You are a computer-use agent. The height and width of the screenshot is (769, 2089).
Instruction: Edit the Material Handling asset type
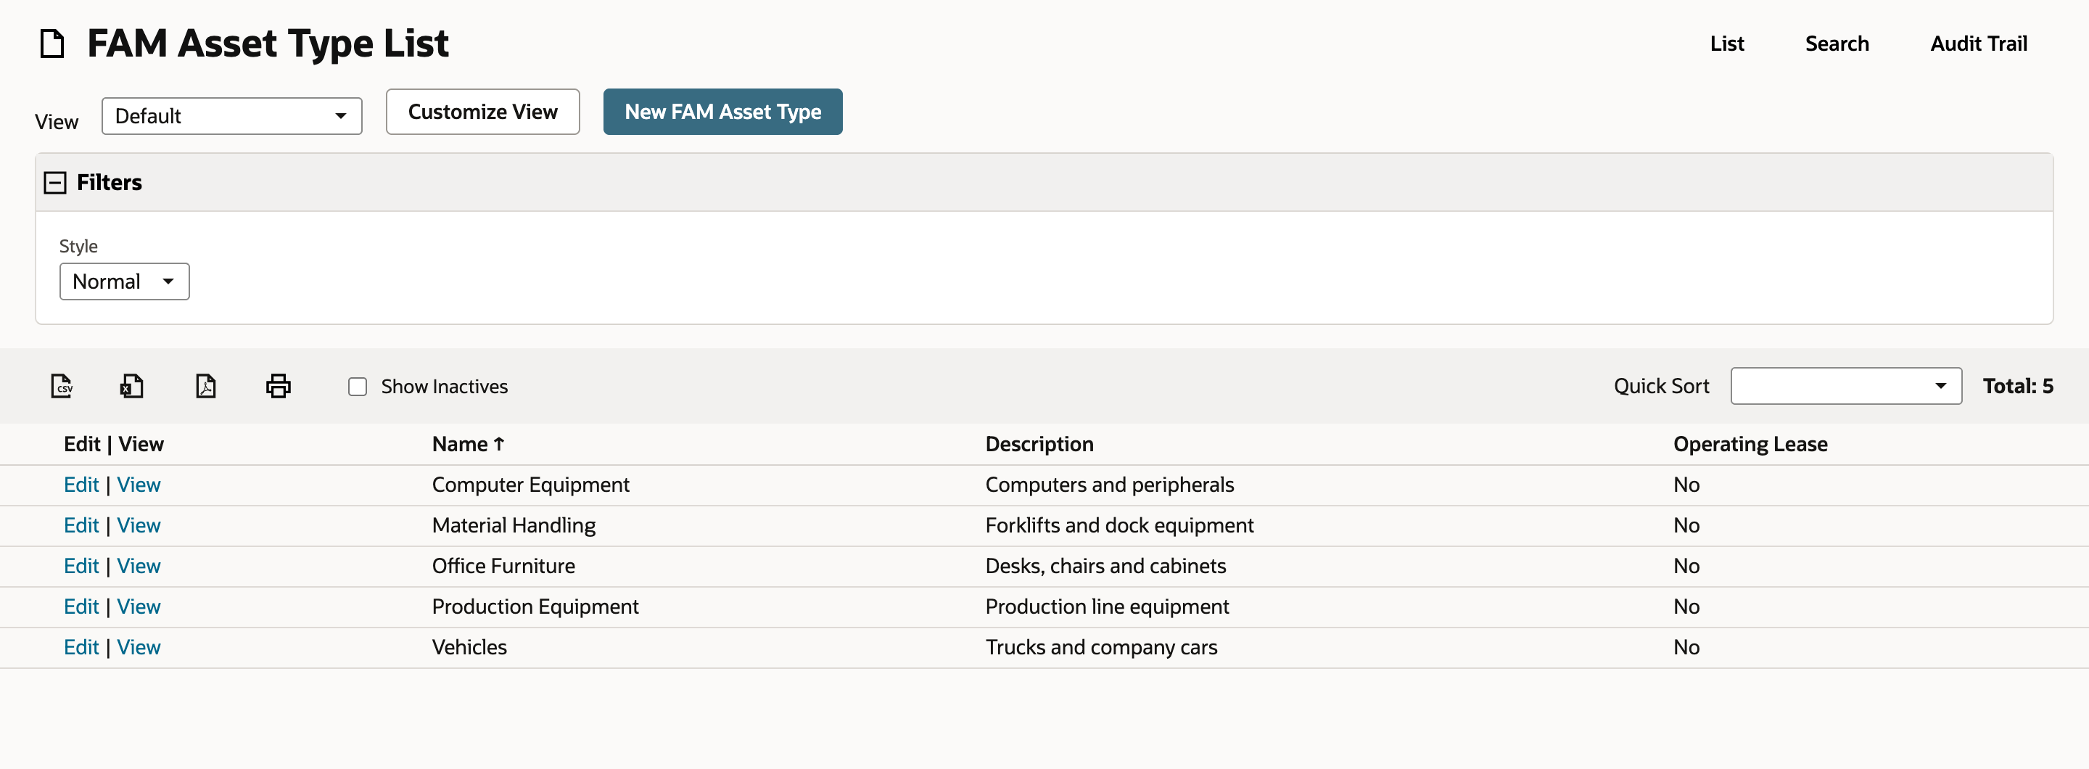pyautogui.click(x=81, y=526)
